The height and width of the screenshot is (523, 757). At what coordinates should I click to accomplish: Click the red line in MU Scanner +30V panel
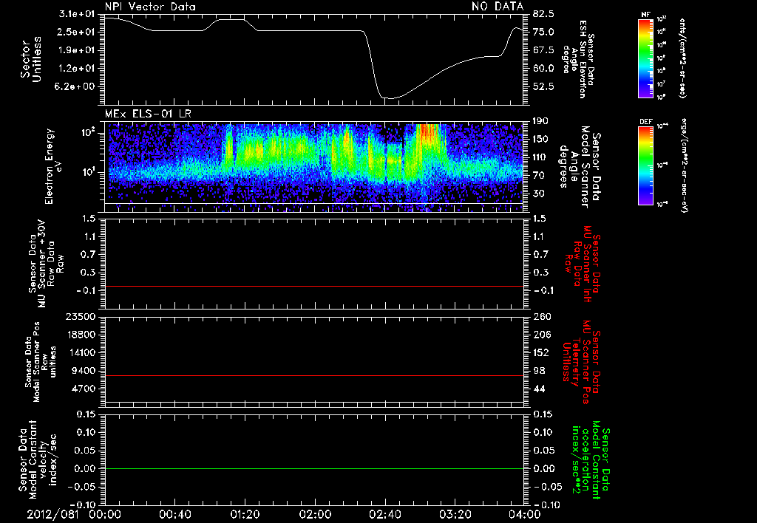click(x=314, y=287)
